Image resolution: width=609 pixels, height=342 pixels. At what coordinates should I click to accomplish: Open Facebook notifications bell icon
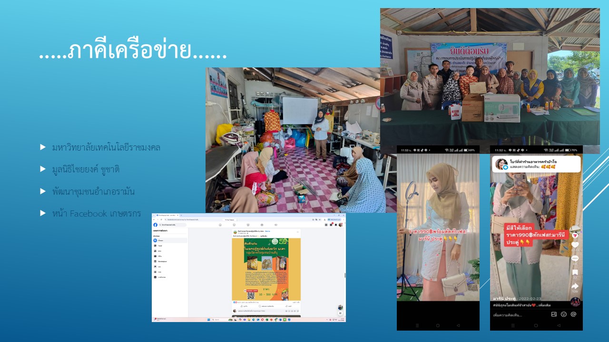coord(335,225)
